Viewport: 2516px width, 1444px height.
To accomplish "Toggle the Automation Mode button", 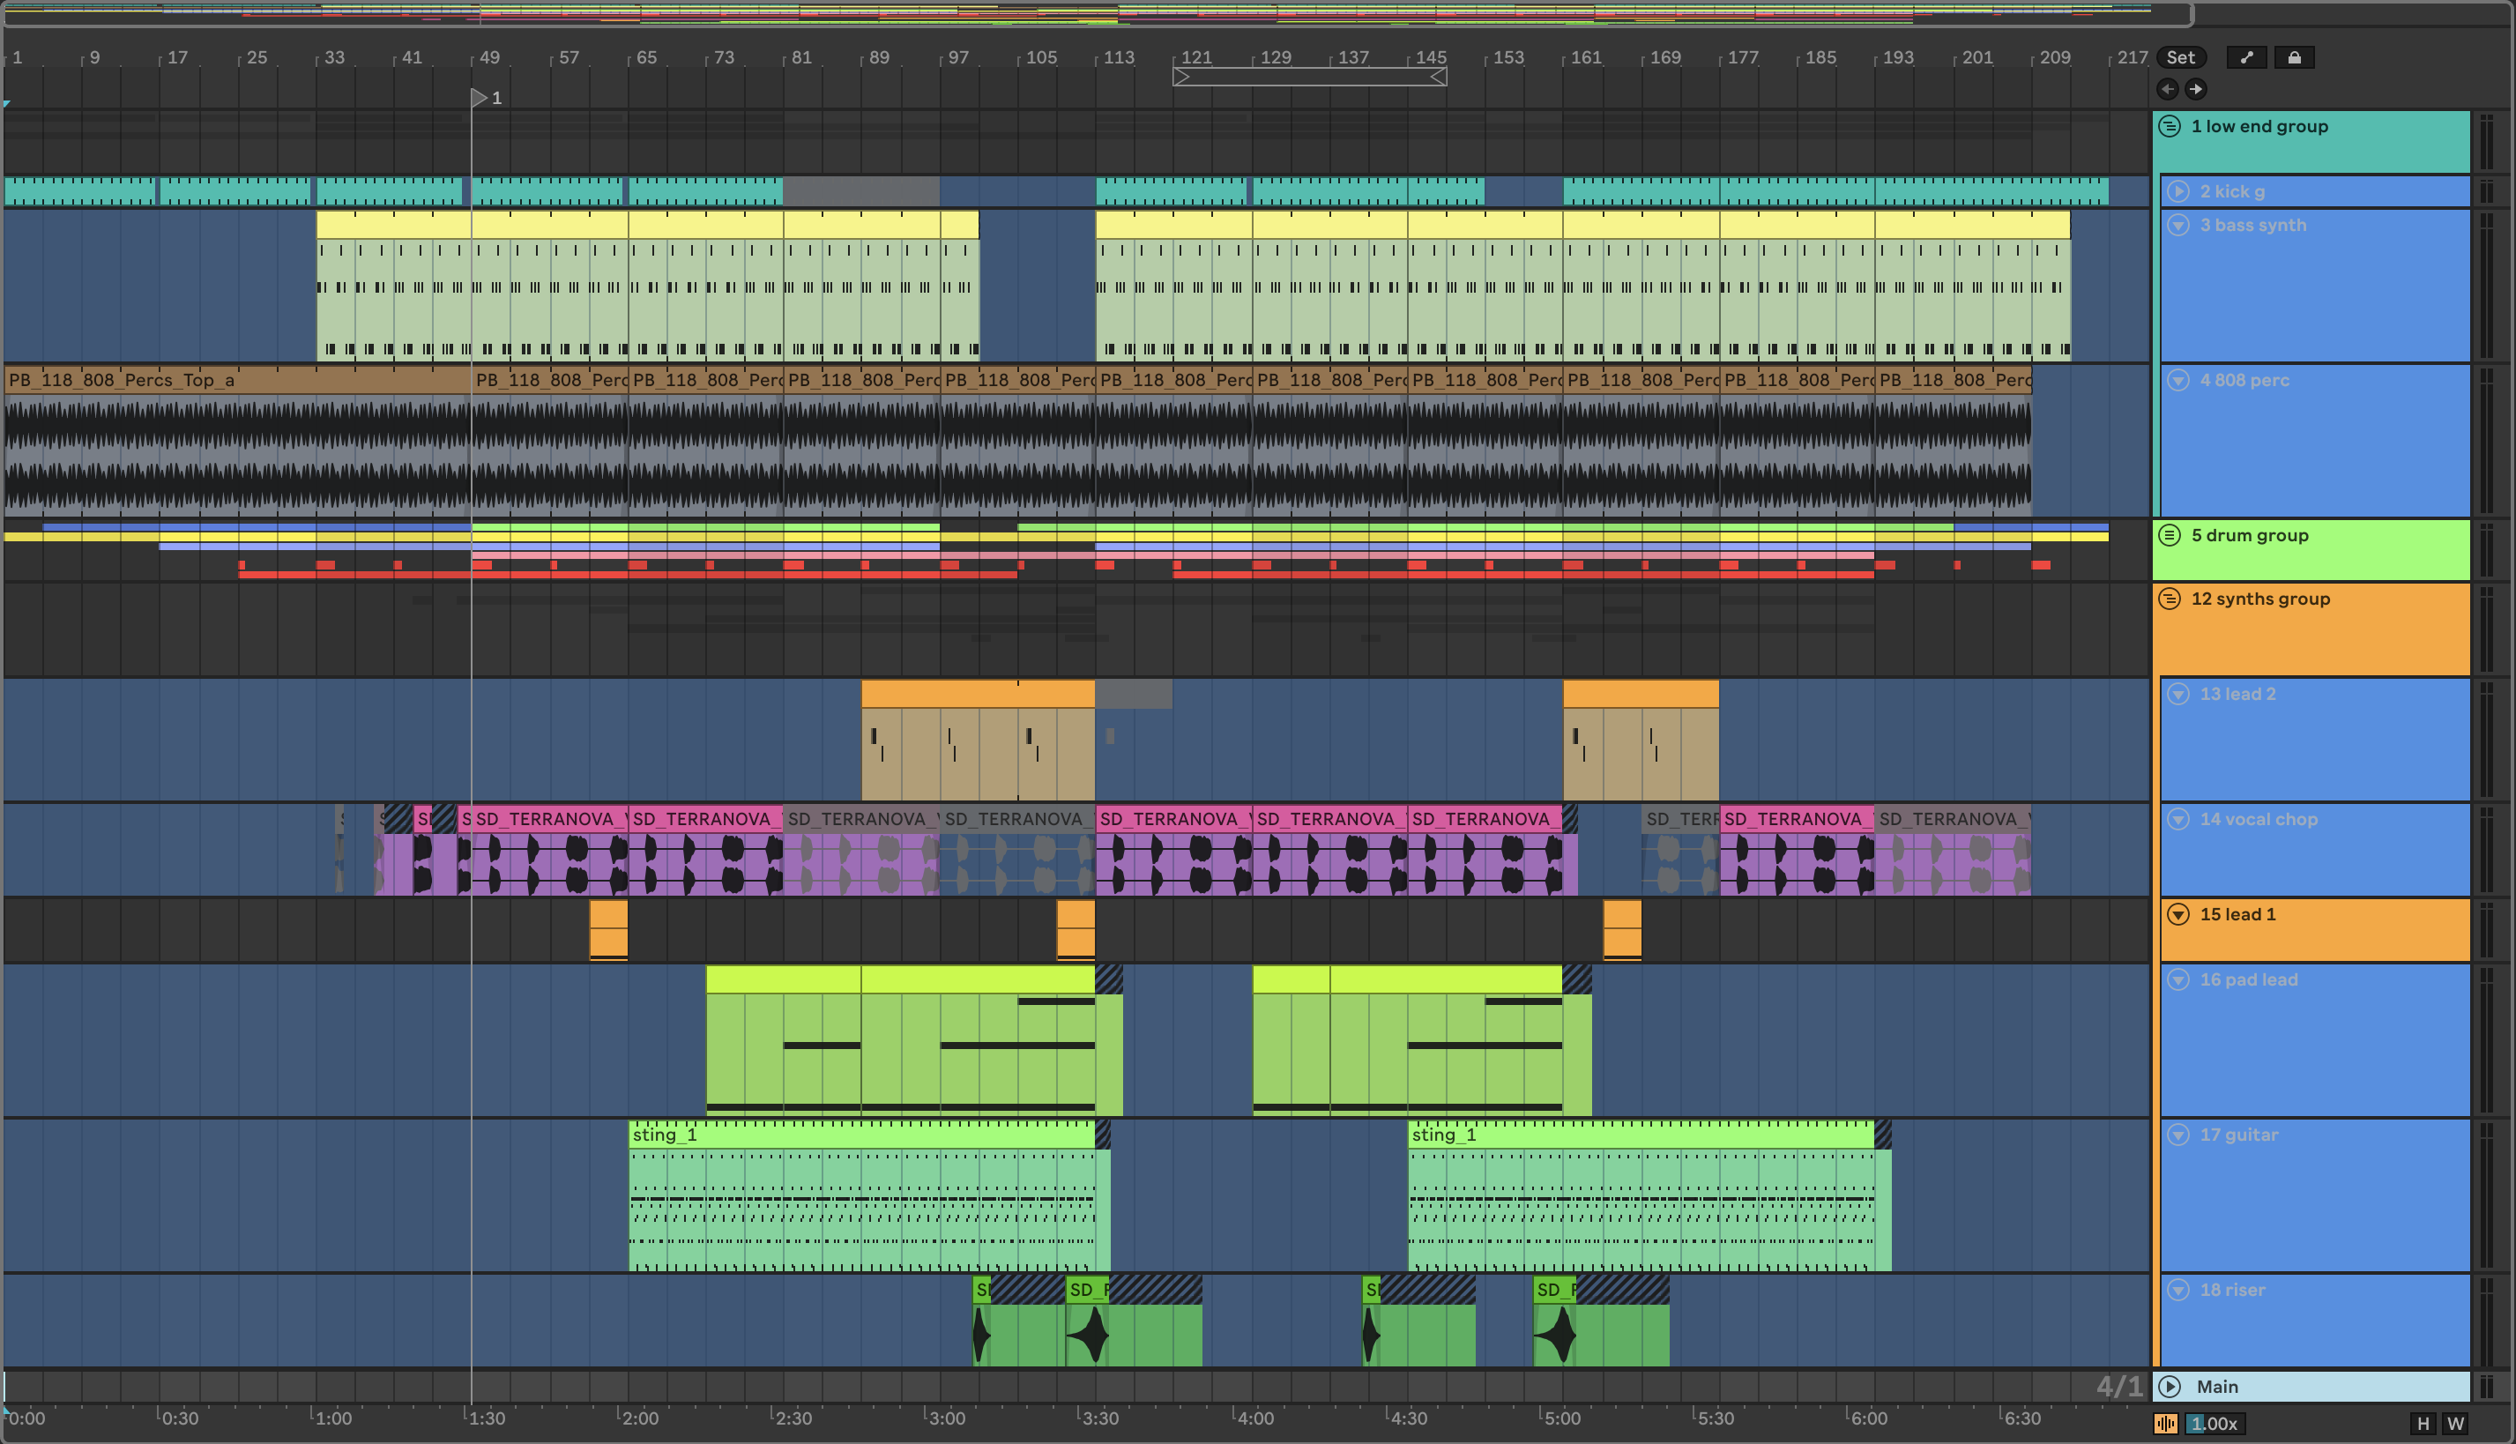I will (x=2246, y=57).
